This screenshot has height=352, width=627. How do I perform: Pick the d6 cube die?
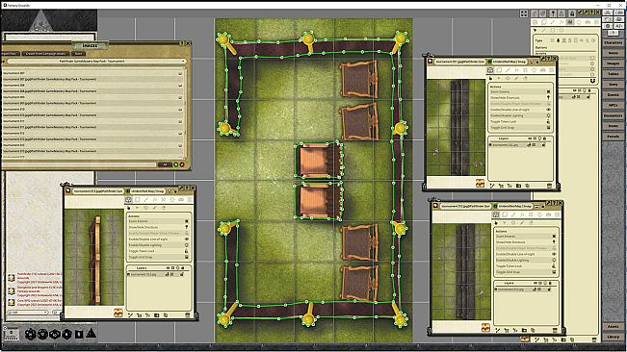click(79, 334)
